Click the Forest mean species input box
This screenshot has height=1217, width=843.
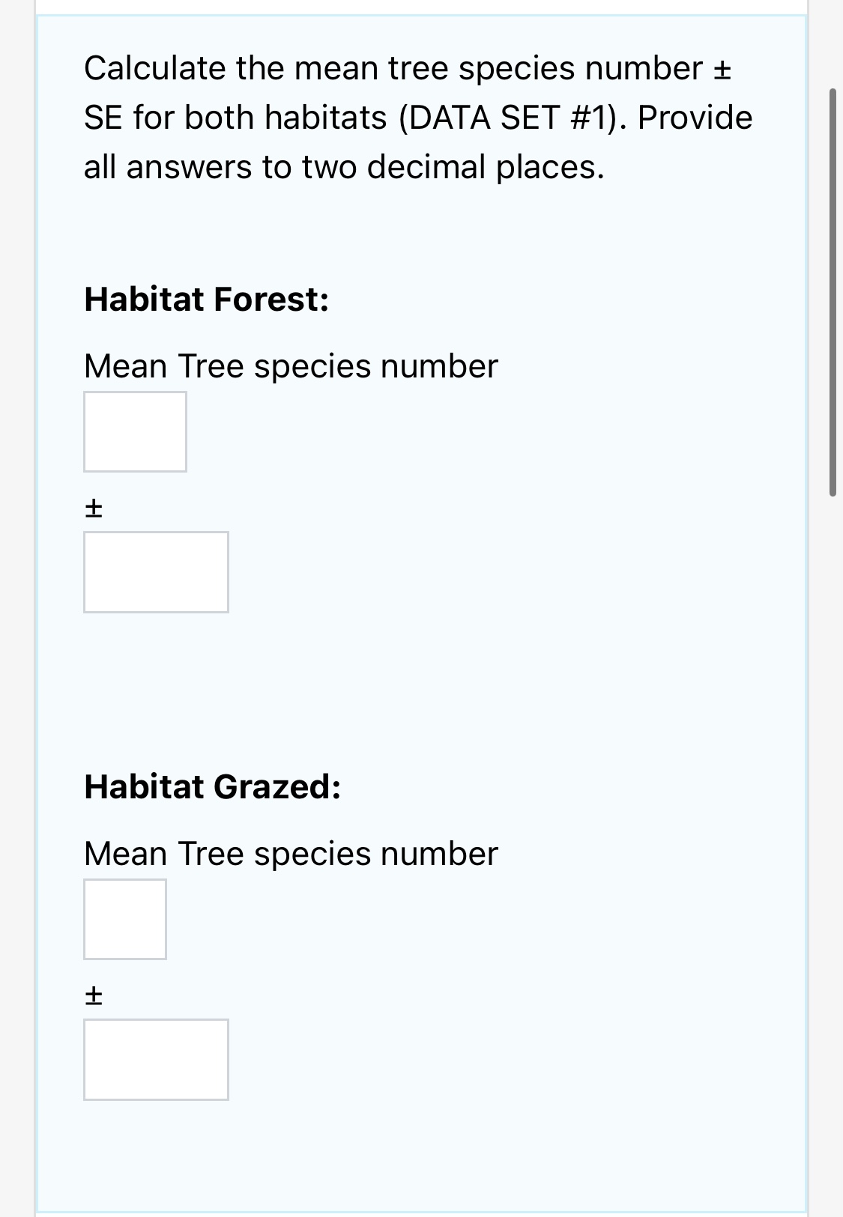click(135, 431)
